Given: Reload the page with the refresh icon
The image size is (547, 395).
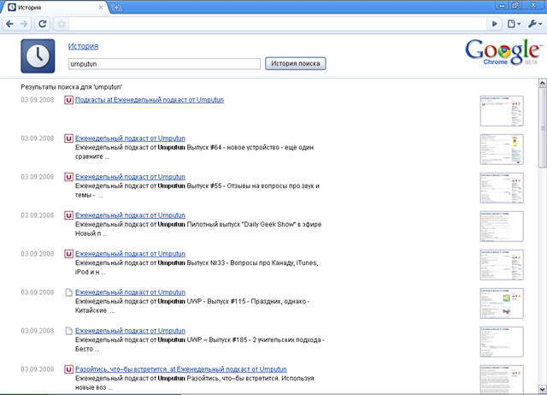Looking at the screenshot, I should [x=43, y=24].
